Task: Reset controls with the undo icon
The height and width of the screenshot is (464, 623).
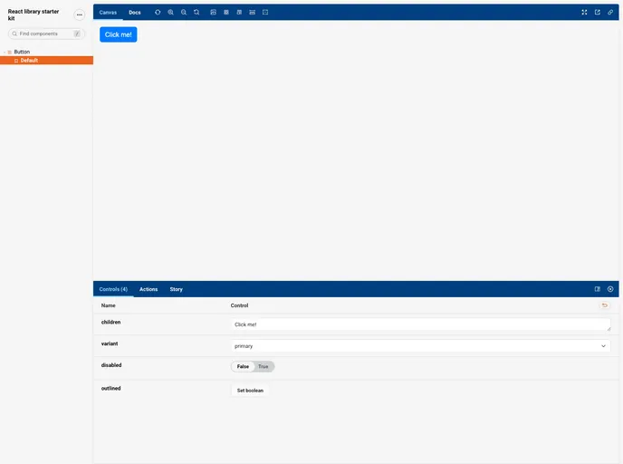Action: 605,305
